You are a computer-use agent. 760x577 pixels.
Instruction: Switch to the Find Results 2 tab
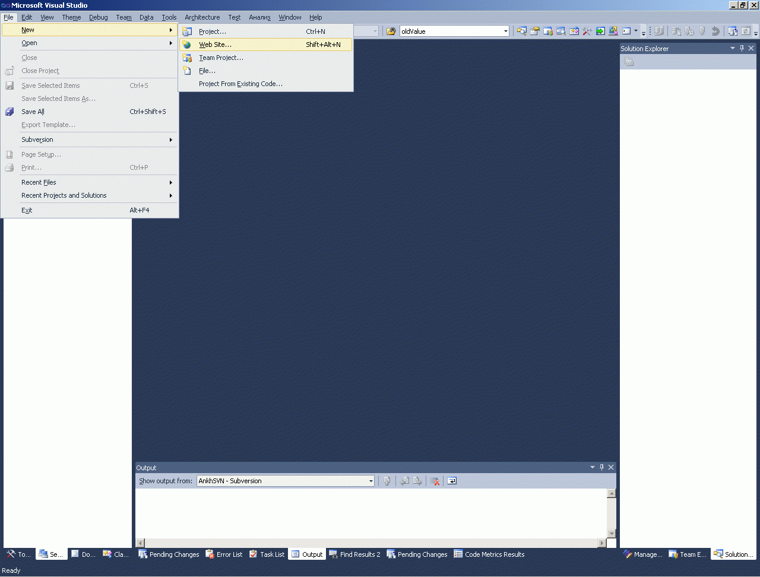click(355, 554)
